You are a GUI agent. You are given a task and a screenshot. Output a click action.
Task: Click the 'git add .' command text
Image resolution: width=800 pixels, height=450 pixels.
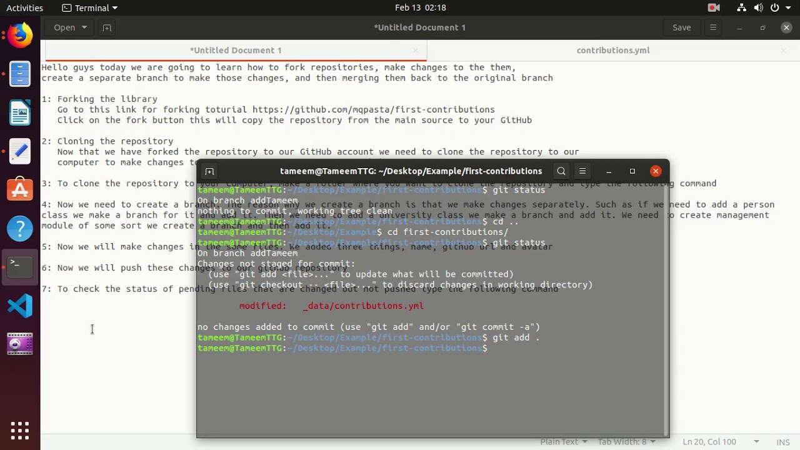516,337
